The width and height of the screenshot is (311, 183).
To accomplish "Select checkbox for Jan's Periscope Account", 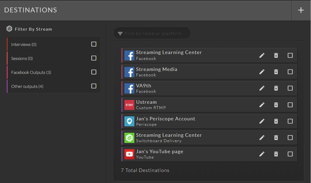I will [290, 121].
